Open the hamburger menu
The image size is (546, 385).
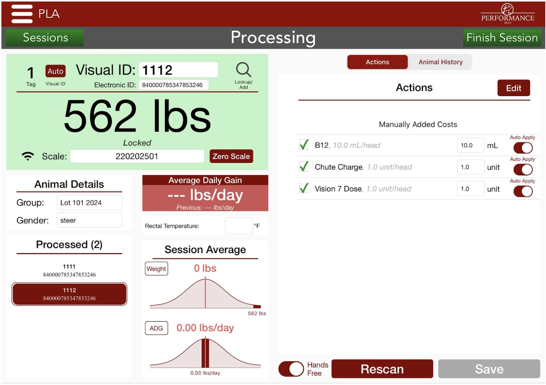[x=22, y=14]
